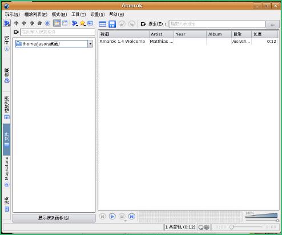The image size is (282, 235).
Task: Click the Amarok logo icon above sidebar tabs
Action: (7, 23)
